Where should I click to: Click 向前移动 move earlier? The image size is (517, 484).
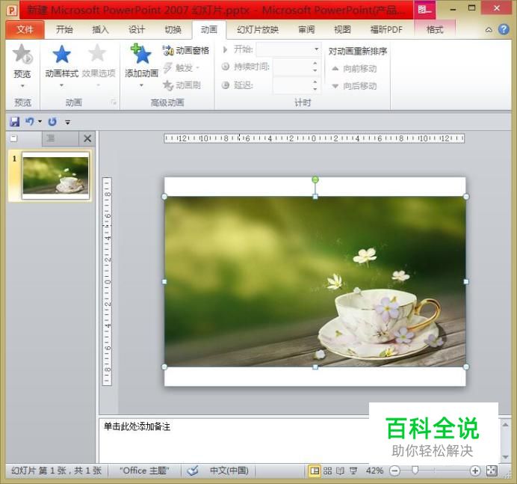[354, 69]
